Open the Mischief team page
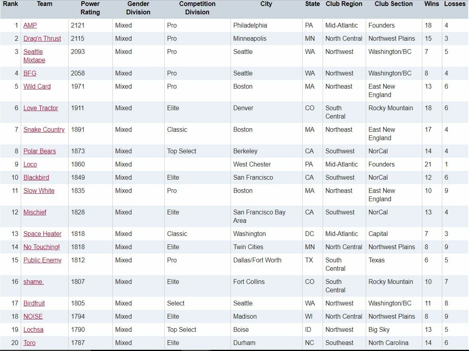This screenshot has height=351, width=469. click(35, 212)
